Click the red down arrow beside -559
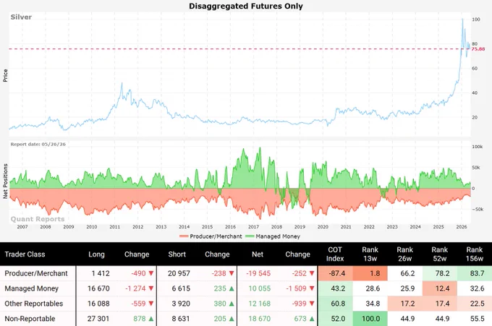 coord(151,304)
